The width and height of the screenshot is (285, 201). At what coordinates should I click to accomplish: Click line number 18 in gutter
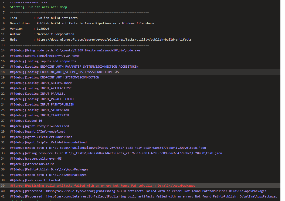pos(3,72)
